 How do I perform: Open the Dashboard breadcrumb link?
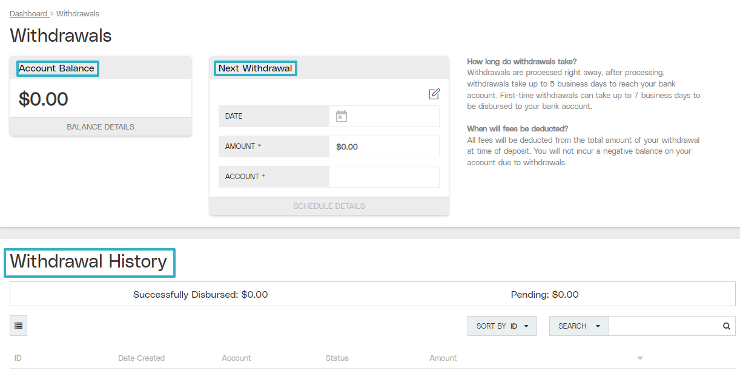coord(28,13)
